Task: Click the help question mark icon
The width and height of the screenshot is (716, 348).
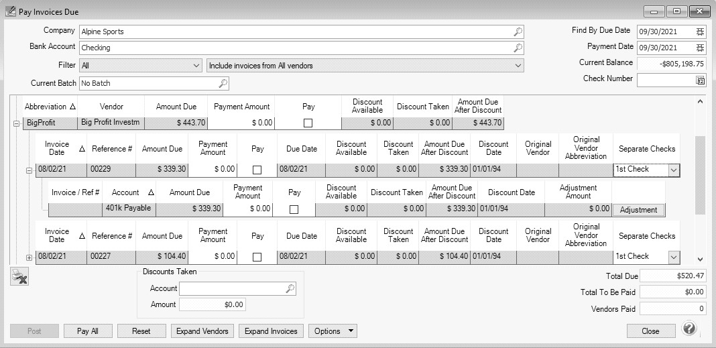Action: click(689, 329)
